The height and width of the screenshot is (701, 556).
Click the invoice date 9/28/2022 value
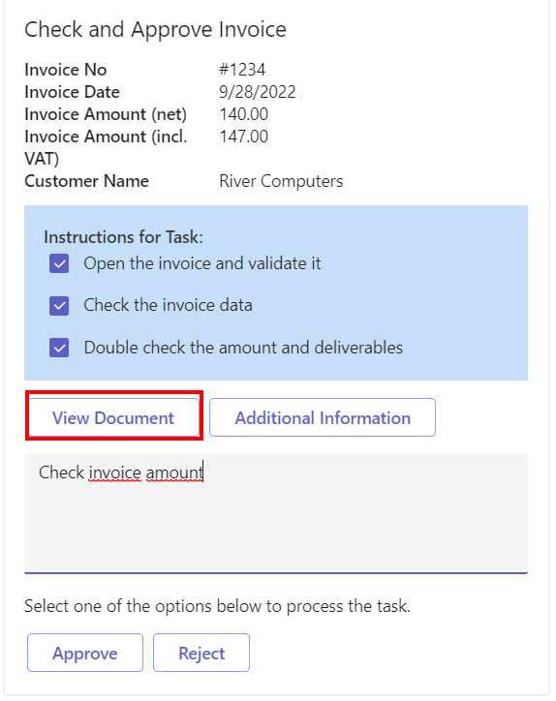(258, 92)
